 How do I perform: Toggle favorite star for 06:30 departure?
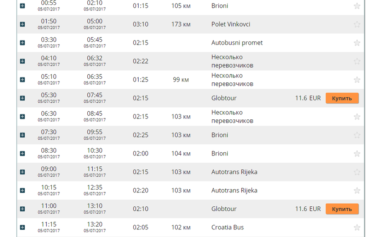[x=357, y=117]
